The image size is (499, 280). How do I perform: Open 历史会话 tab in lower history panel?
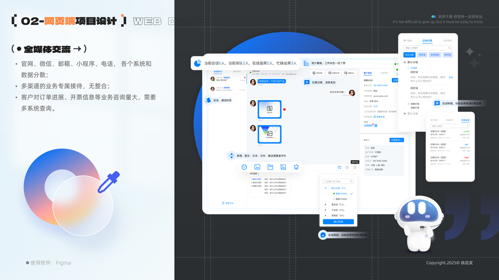pos(465,120)
